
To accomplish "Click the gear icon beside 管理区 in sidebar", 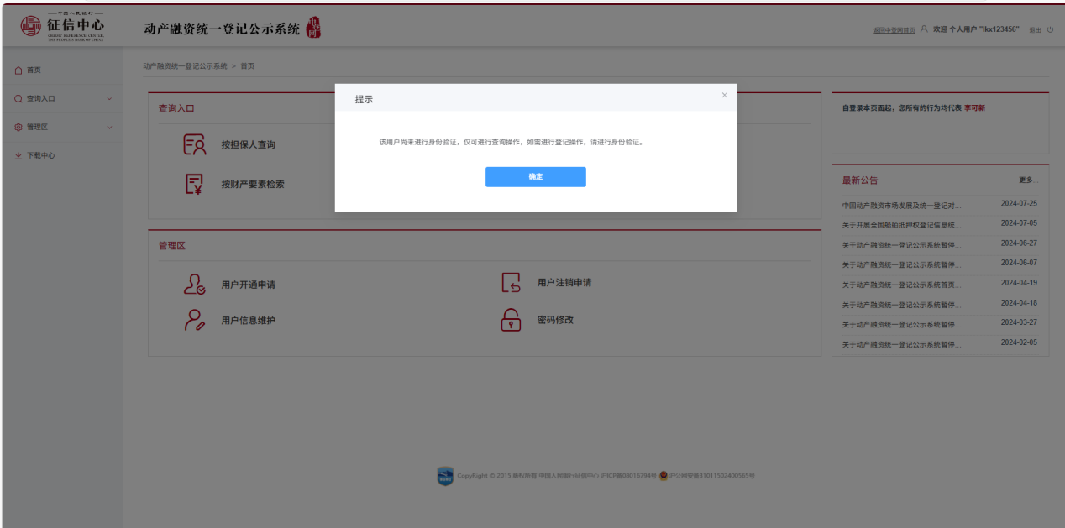I will [x=18, y=128].
